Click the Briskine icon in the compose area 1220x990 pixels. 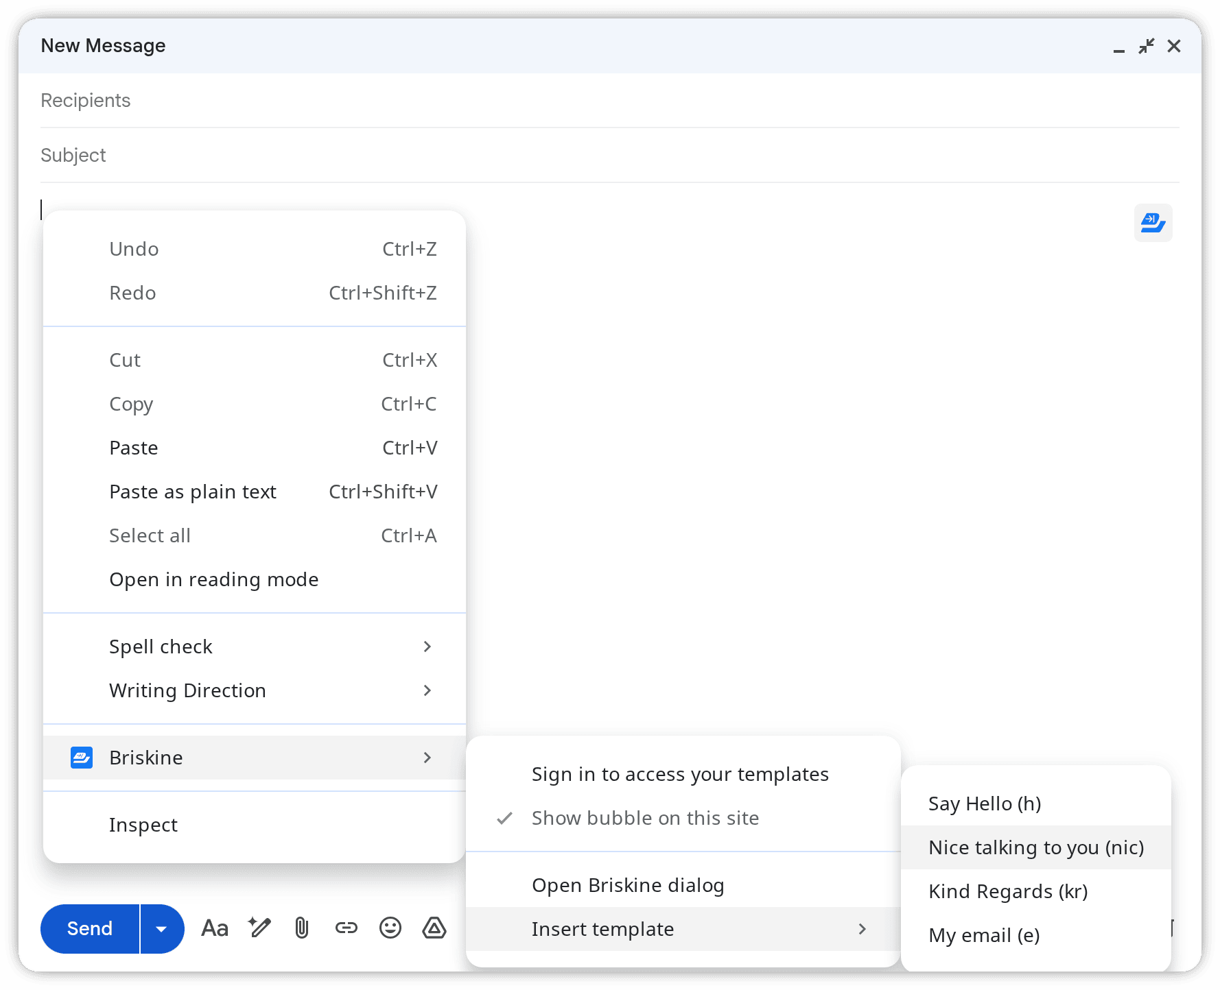[1153, 223]
